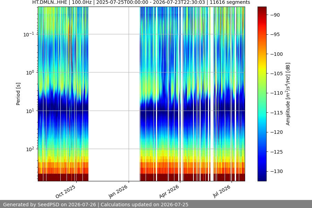Click the -125 colorbar tick label

277,152
